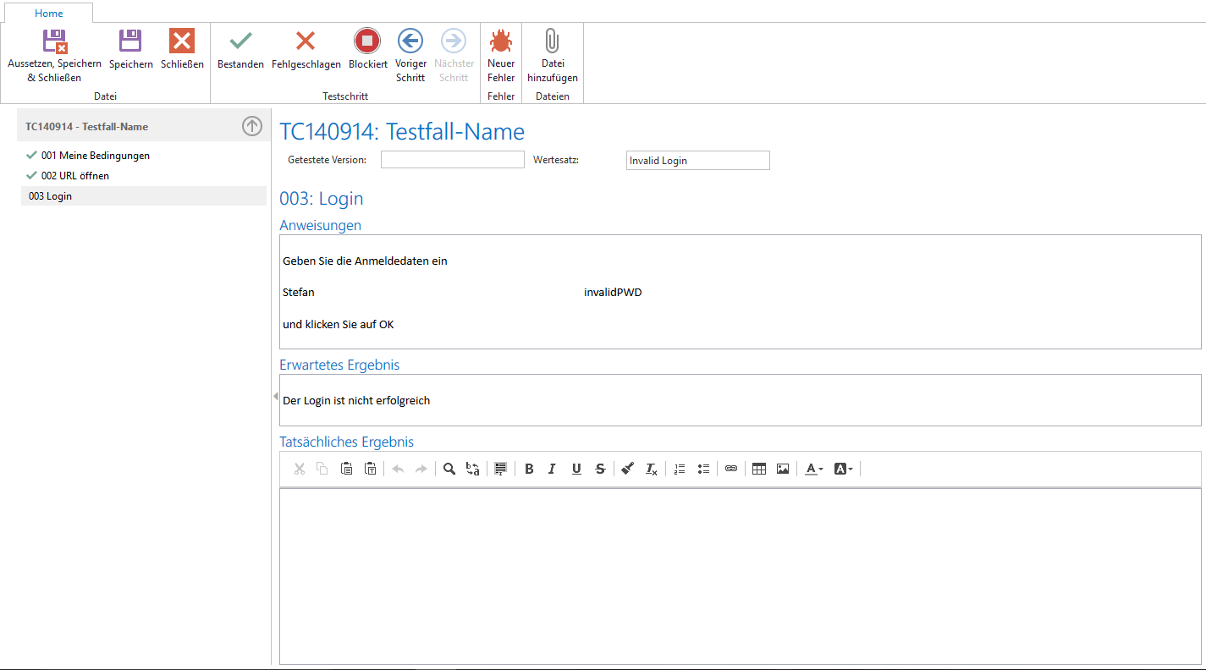The image size is (1206, 670).
Task: Mark the step as Blockiert
Action: 367,41
